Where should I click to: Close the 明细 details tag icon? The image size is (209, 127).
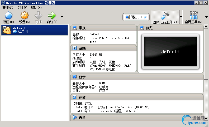click(145, 17)
